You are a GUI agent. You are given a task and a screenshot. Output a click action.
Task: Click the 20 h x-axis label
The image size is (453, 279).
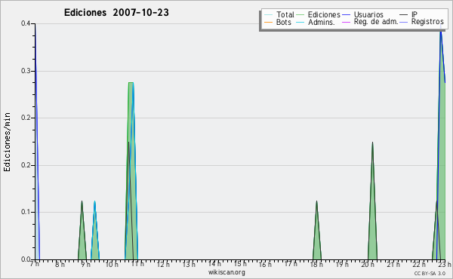coord(368,264)
